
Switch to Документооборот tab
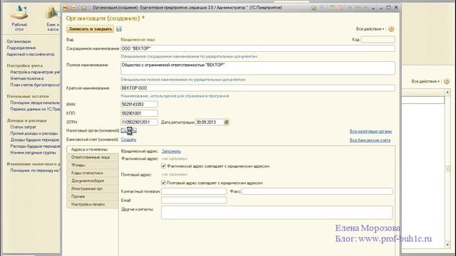(93, 181)
